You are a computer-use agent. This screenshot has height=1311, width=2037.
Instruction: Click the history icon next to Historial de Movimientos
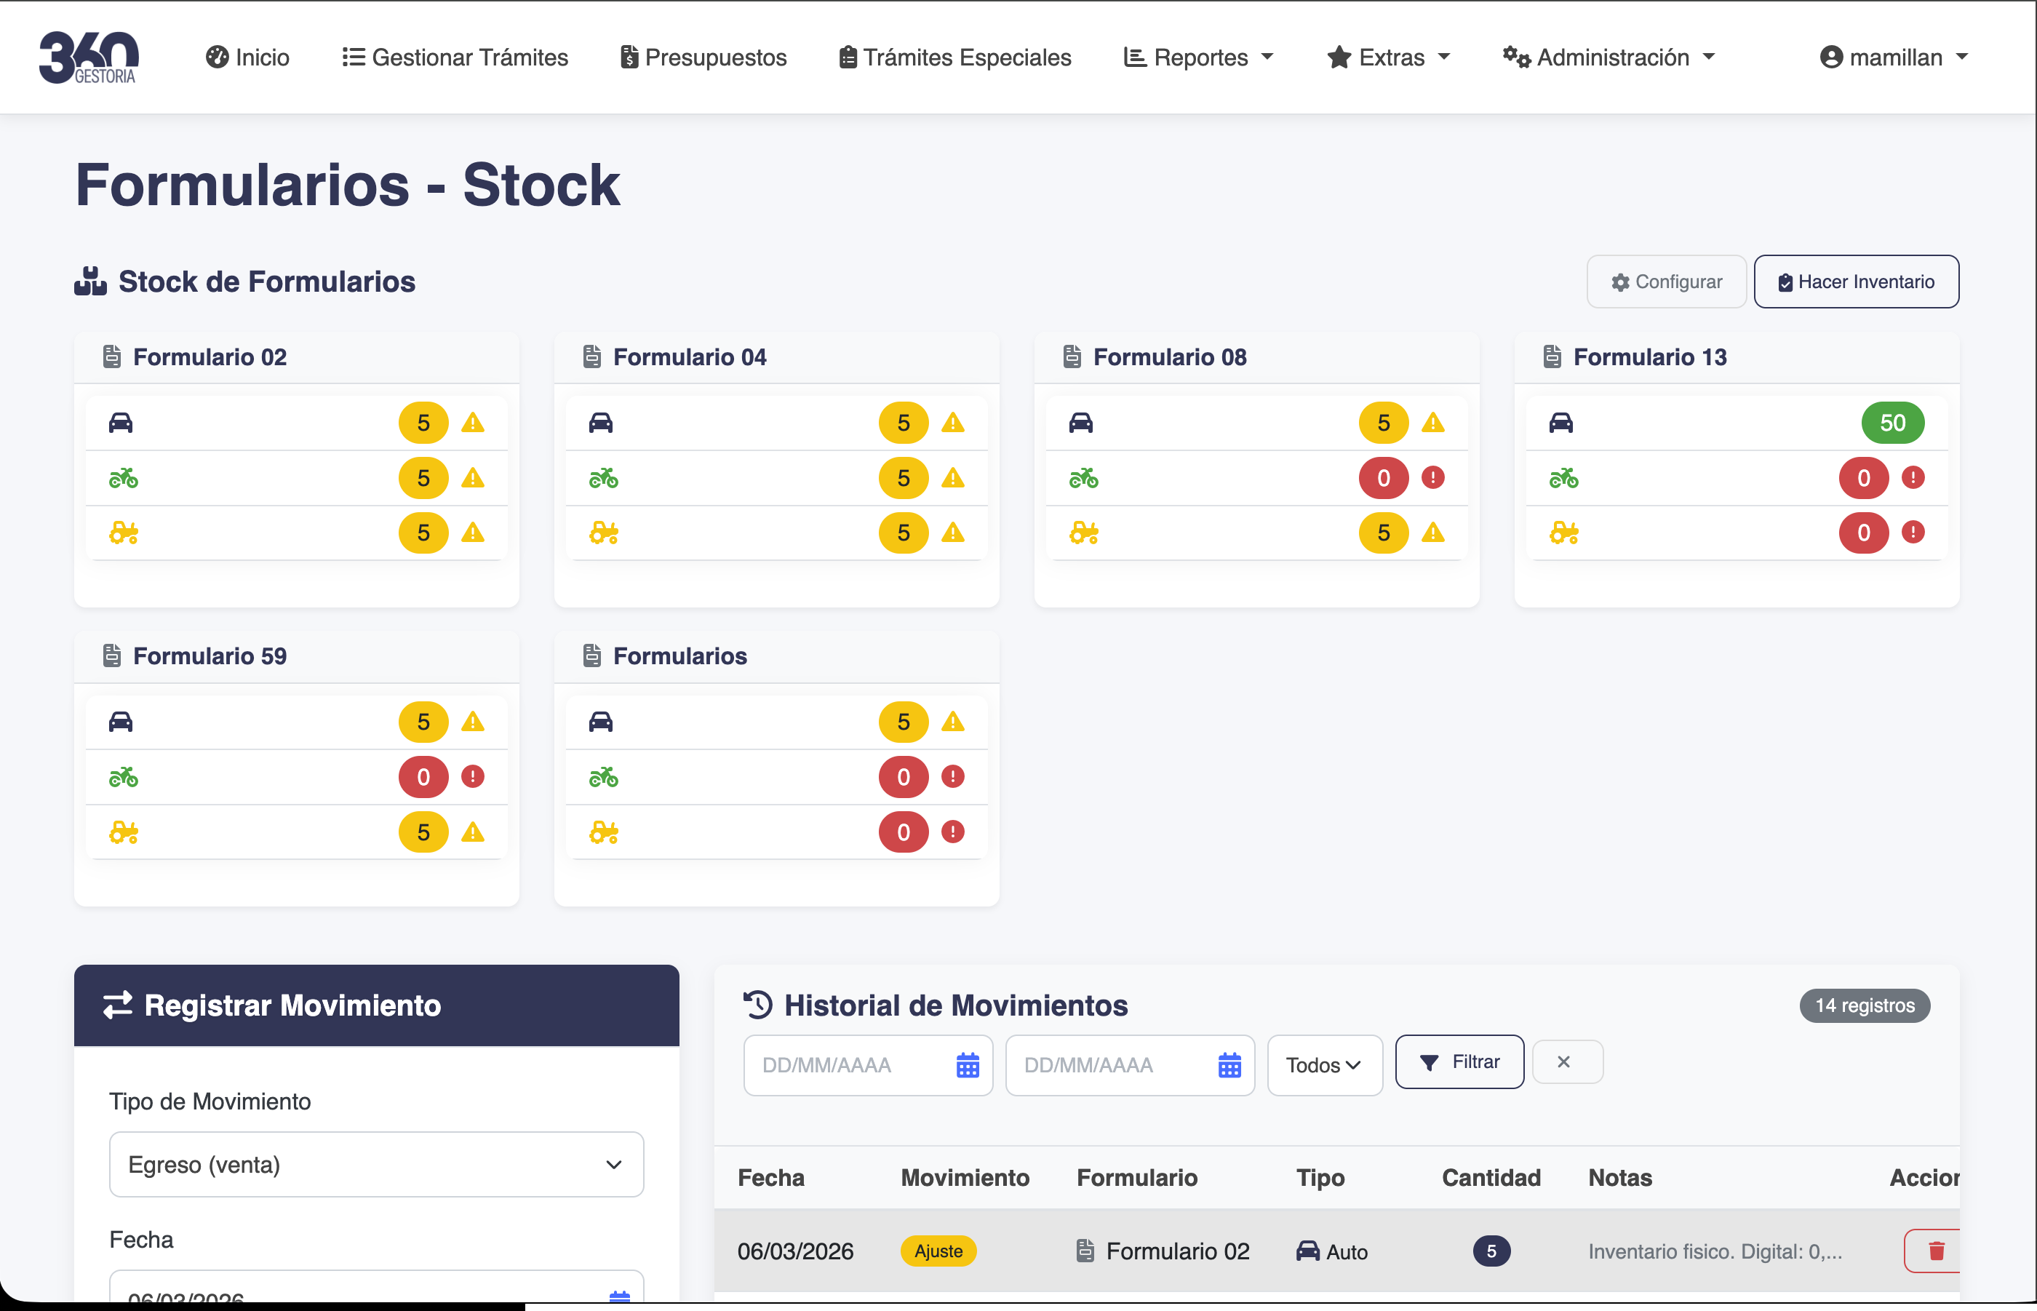(757, 1005)
